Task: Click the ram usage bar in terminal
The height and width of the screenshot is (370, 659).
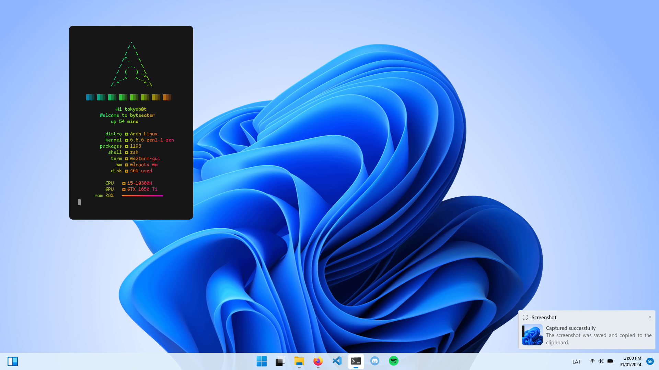Action: [142, 196]
